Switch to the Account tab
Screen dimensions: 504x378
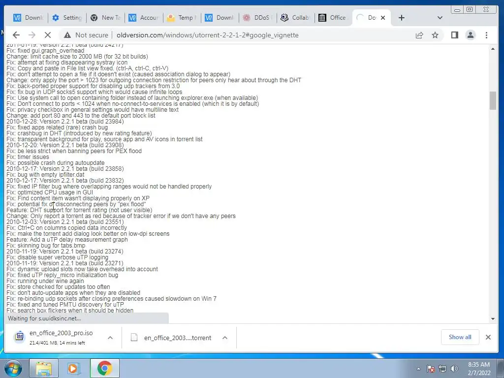143,18
